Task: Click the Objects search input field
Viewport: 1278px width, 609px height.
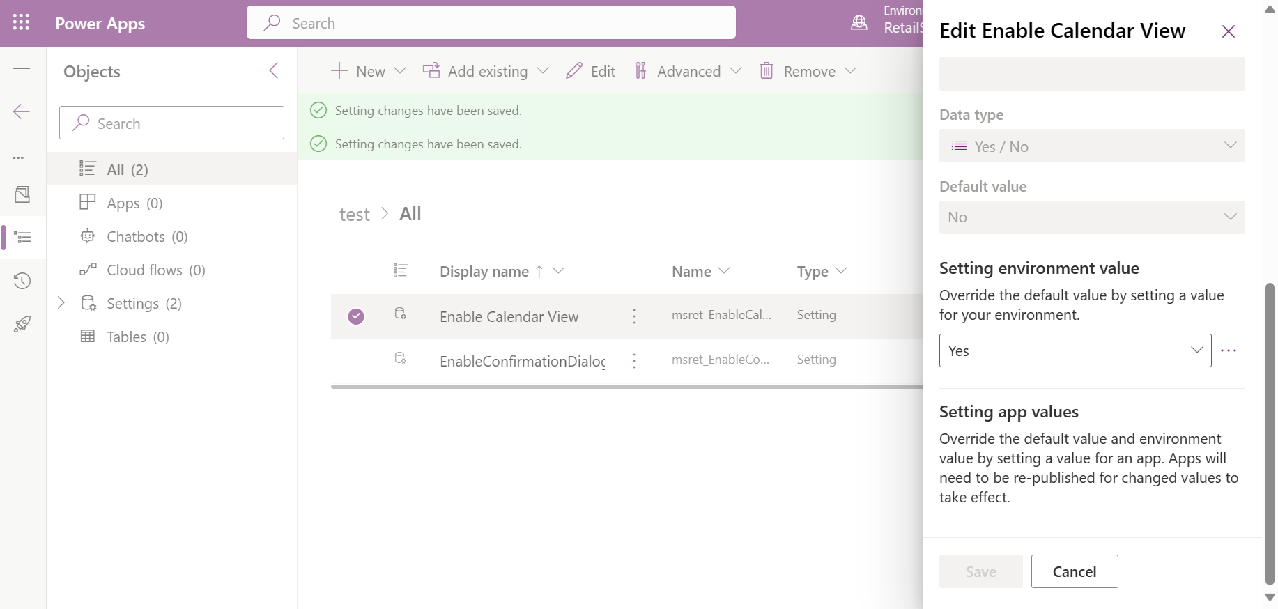Action: click(171, 123)
